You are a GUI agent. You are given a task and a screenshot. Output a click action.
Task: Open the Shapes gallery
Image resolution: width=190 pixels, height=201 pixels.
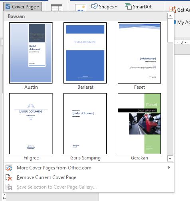[x=104, y=6]
